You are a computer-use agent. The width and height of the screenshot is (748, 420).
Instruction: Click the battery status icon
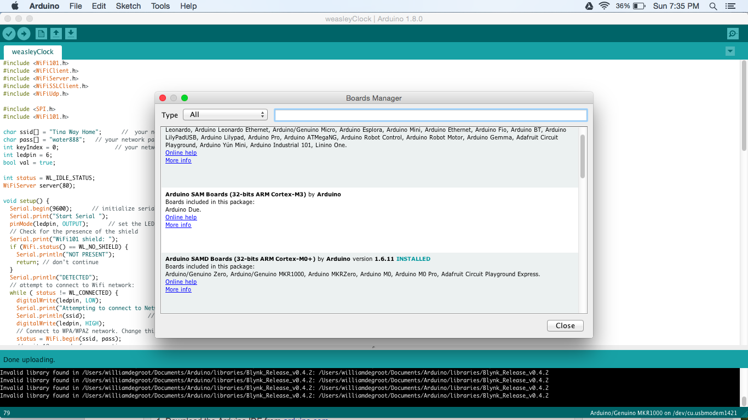coord(639,6)
